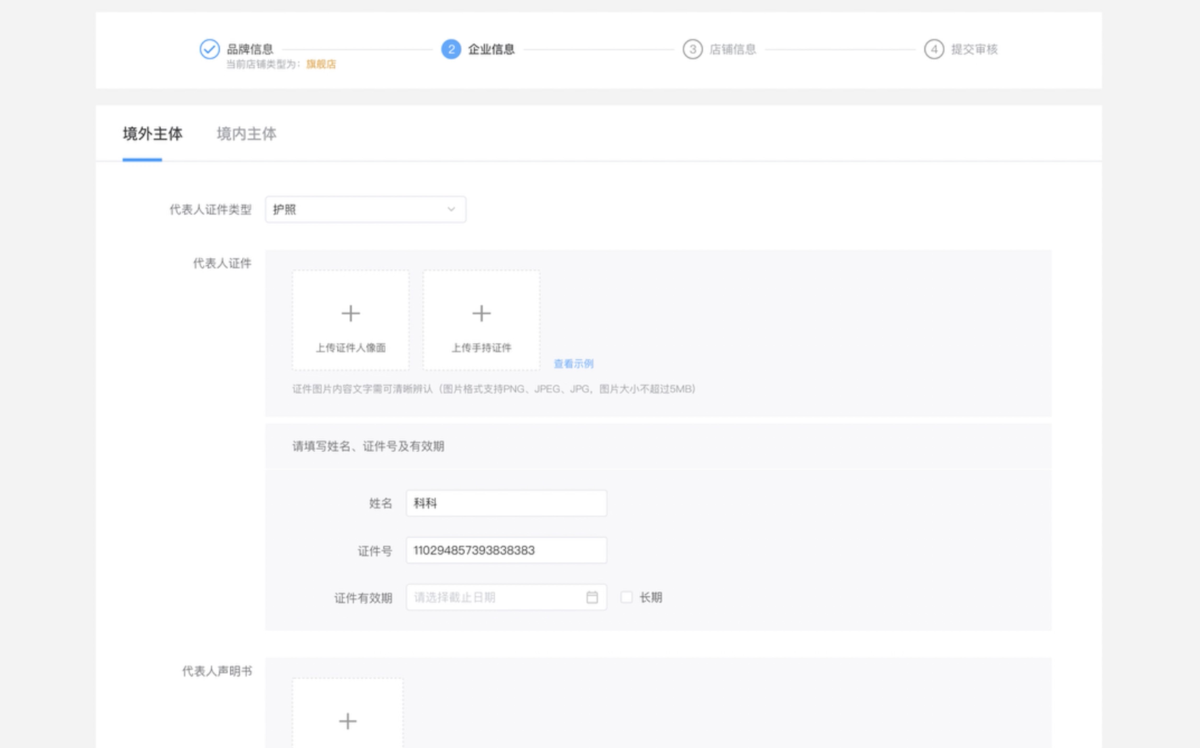The width and height of the screenshot is (1200, 748).
Task: Click the completed 品牌信息 checkmark step icon
Action: [x=209, y=49]
